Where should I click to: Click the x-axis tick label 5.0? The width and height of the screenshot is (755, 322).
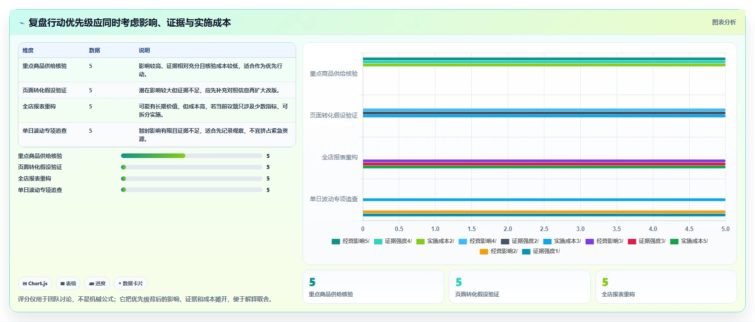tap(725, 229)
